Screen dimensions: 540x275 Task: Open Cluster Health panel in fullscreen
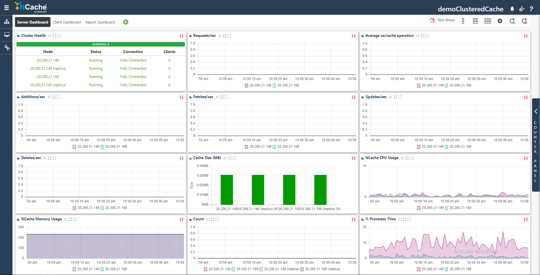coord(59,36)
